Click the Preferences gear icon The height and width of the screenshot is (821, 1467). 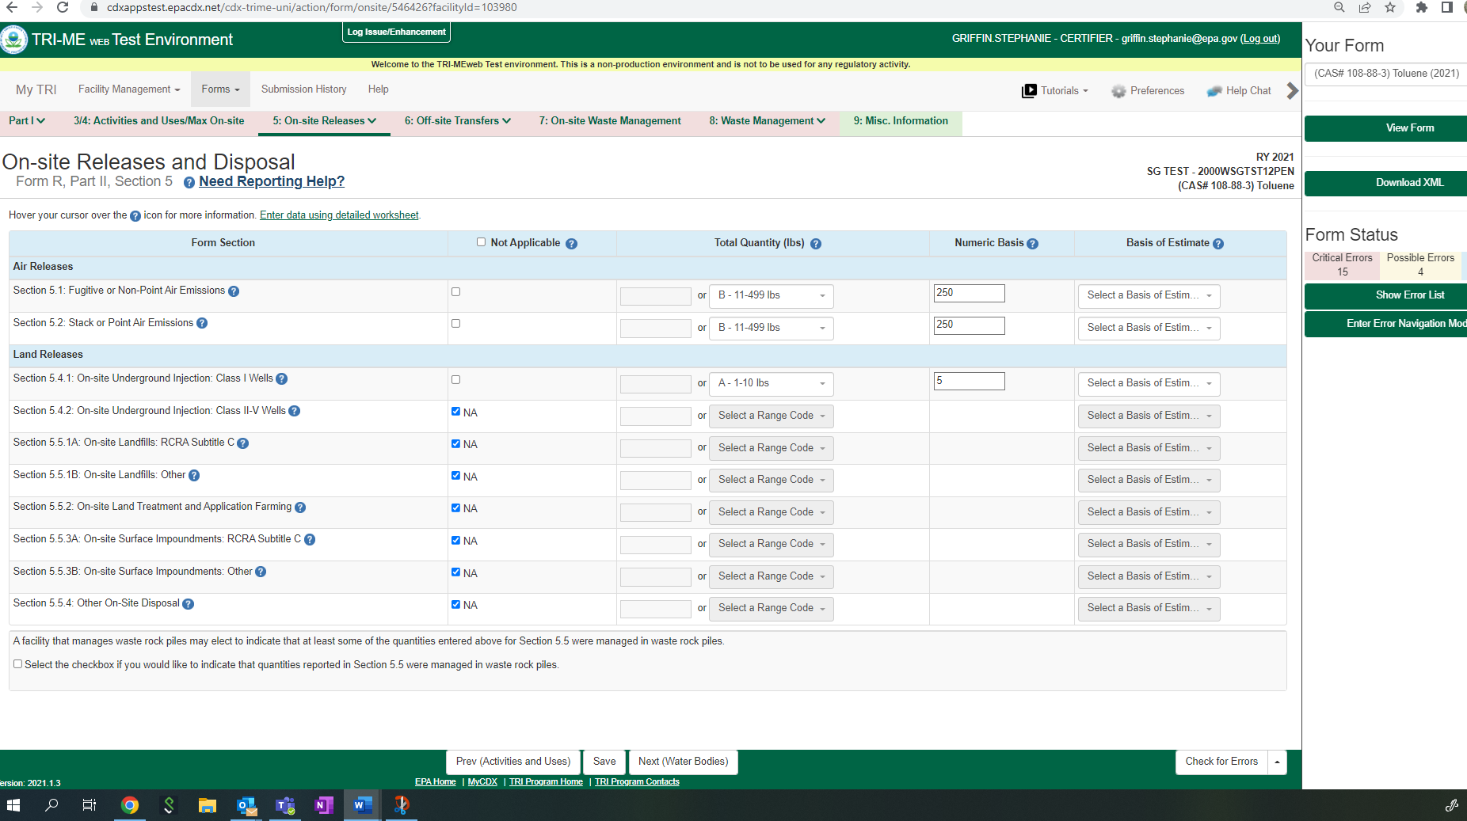pyautogui.click(x=1118, y=91)
